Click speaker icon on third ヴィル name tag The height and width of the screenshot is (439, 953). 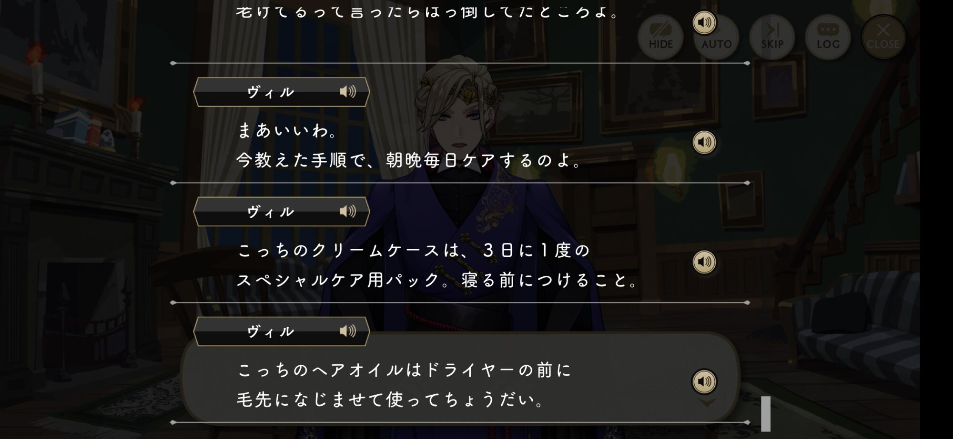[348, 331]
